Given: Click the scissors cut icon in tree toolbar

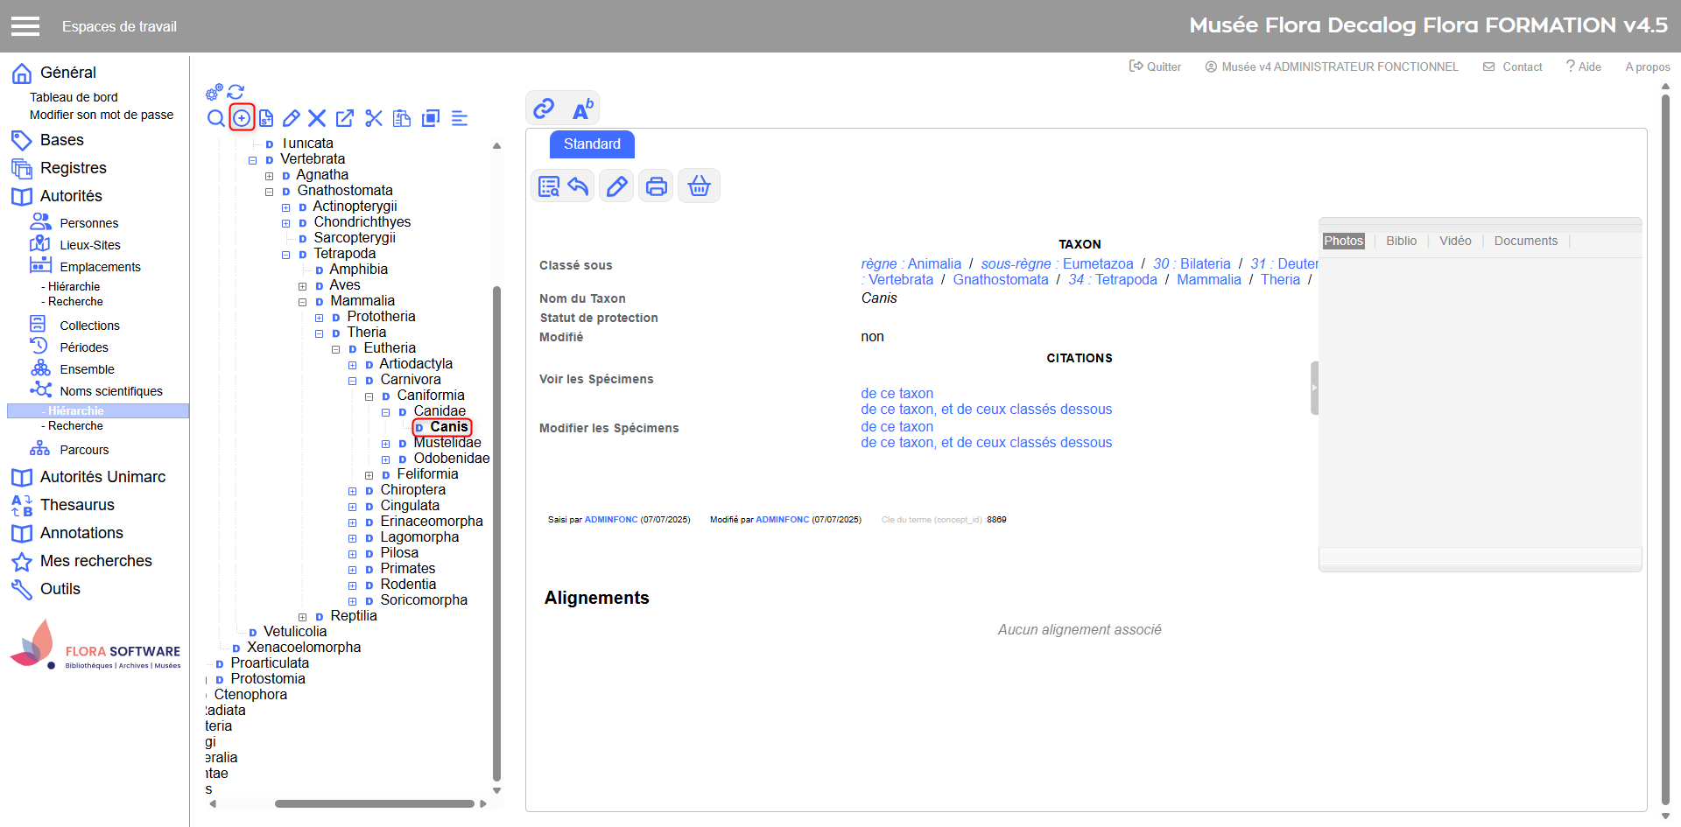Looking at the screenshot, I should tap(374, 118).
